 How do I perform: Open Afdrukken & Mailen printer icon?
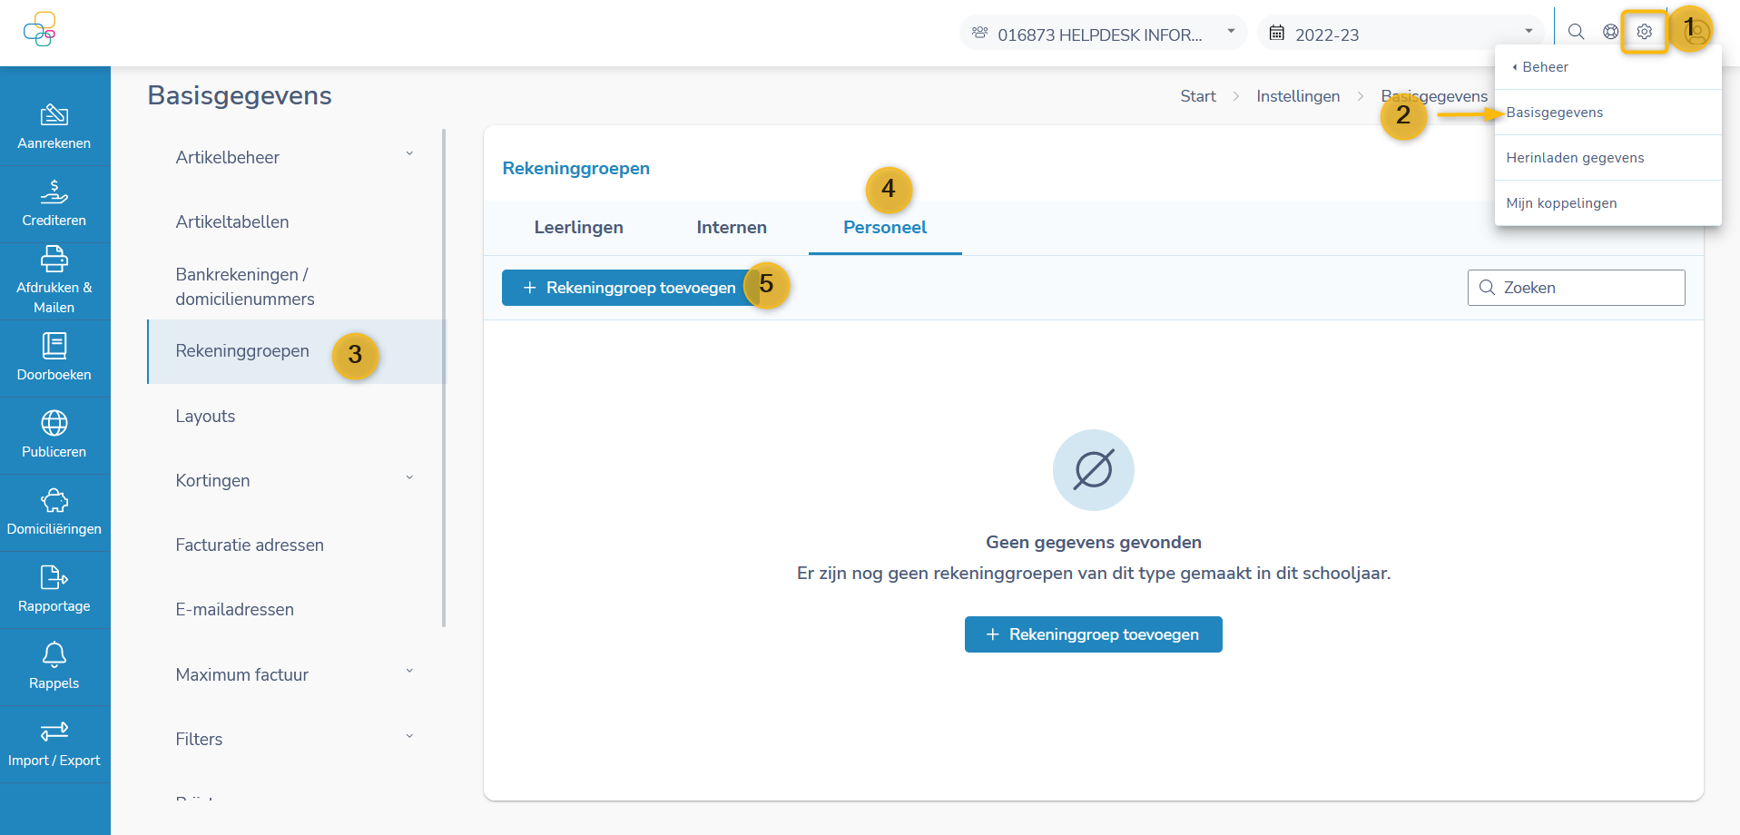[x=54, y=260]
